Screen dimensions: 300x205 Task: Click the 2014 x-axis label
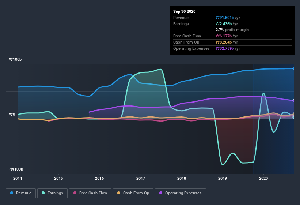click(x=18, y=179)
